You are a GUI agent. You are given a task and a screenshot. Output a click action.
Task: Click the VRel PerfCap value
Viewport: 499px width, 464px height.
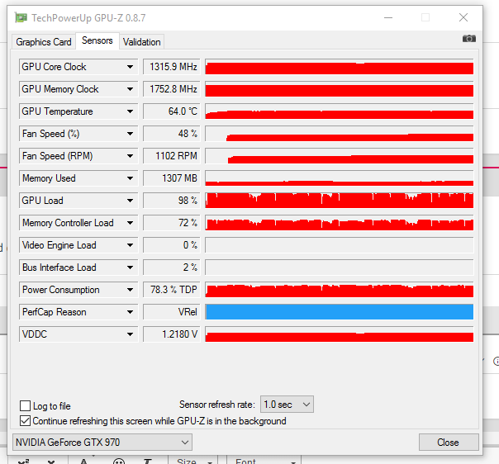[x=172, y=312]
